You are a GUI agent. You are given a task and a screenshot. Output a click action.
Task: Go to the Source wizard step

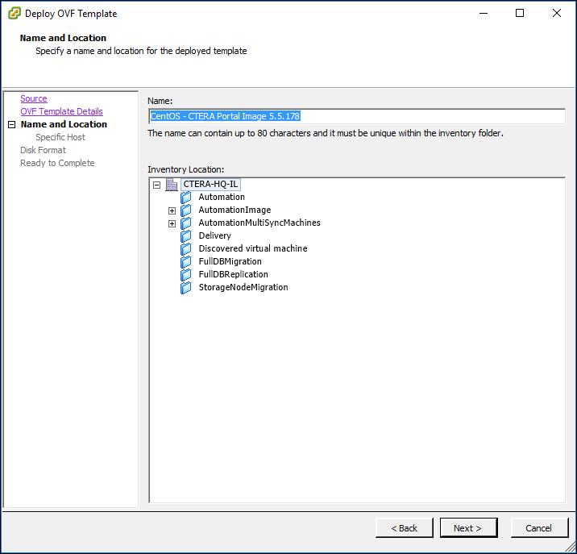[x=34, y=98]
